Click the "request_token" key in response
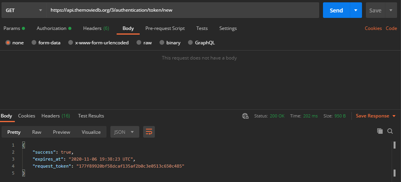 pos(52,166)
